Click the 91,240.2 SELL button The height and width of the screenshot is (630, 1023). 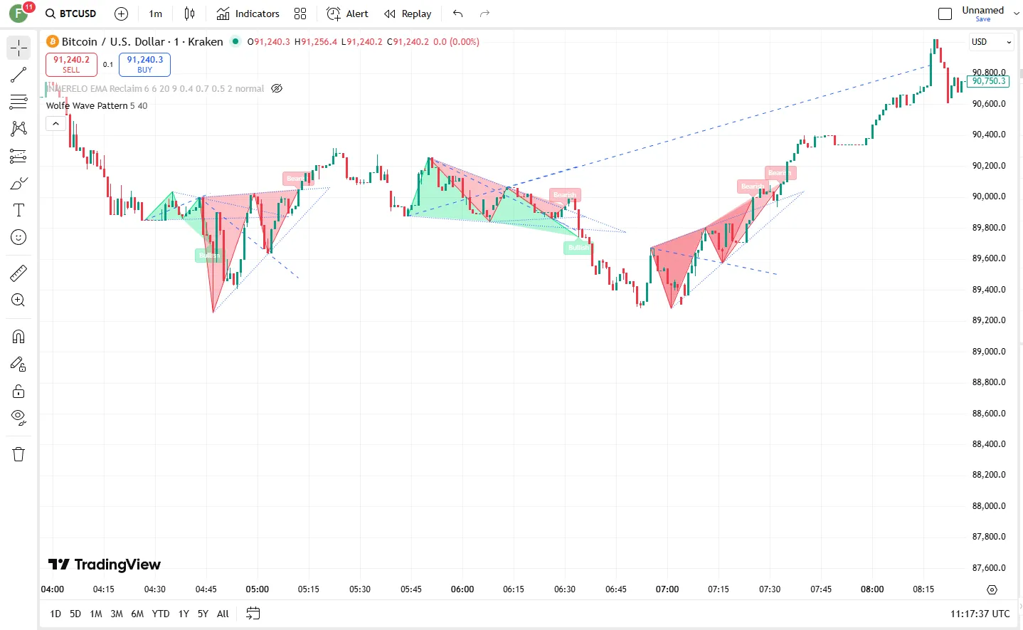click(x=71, y=64)
